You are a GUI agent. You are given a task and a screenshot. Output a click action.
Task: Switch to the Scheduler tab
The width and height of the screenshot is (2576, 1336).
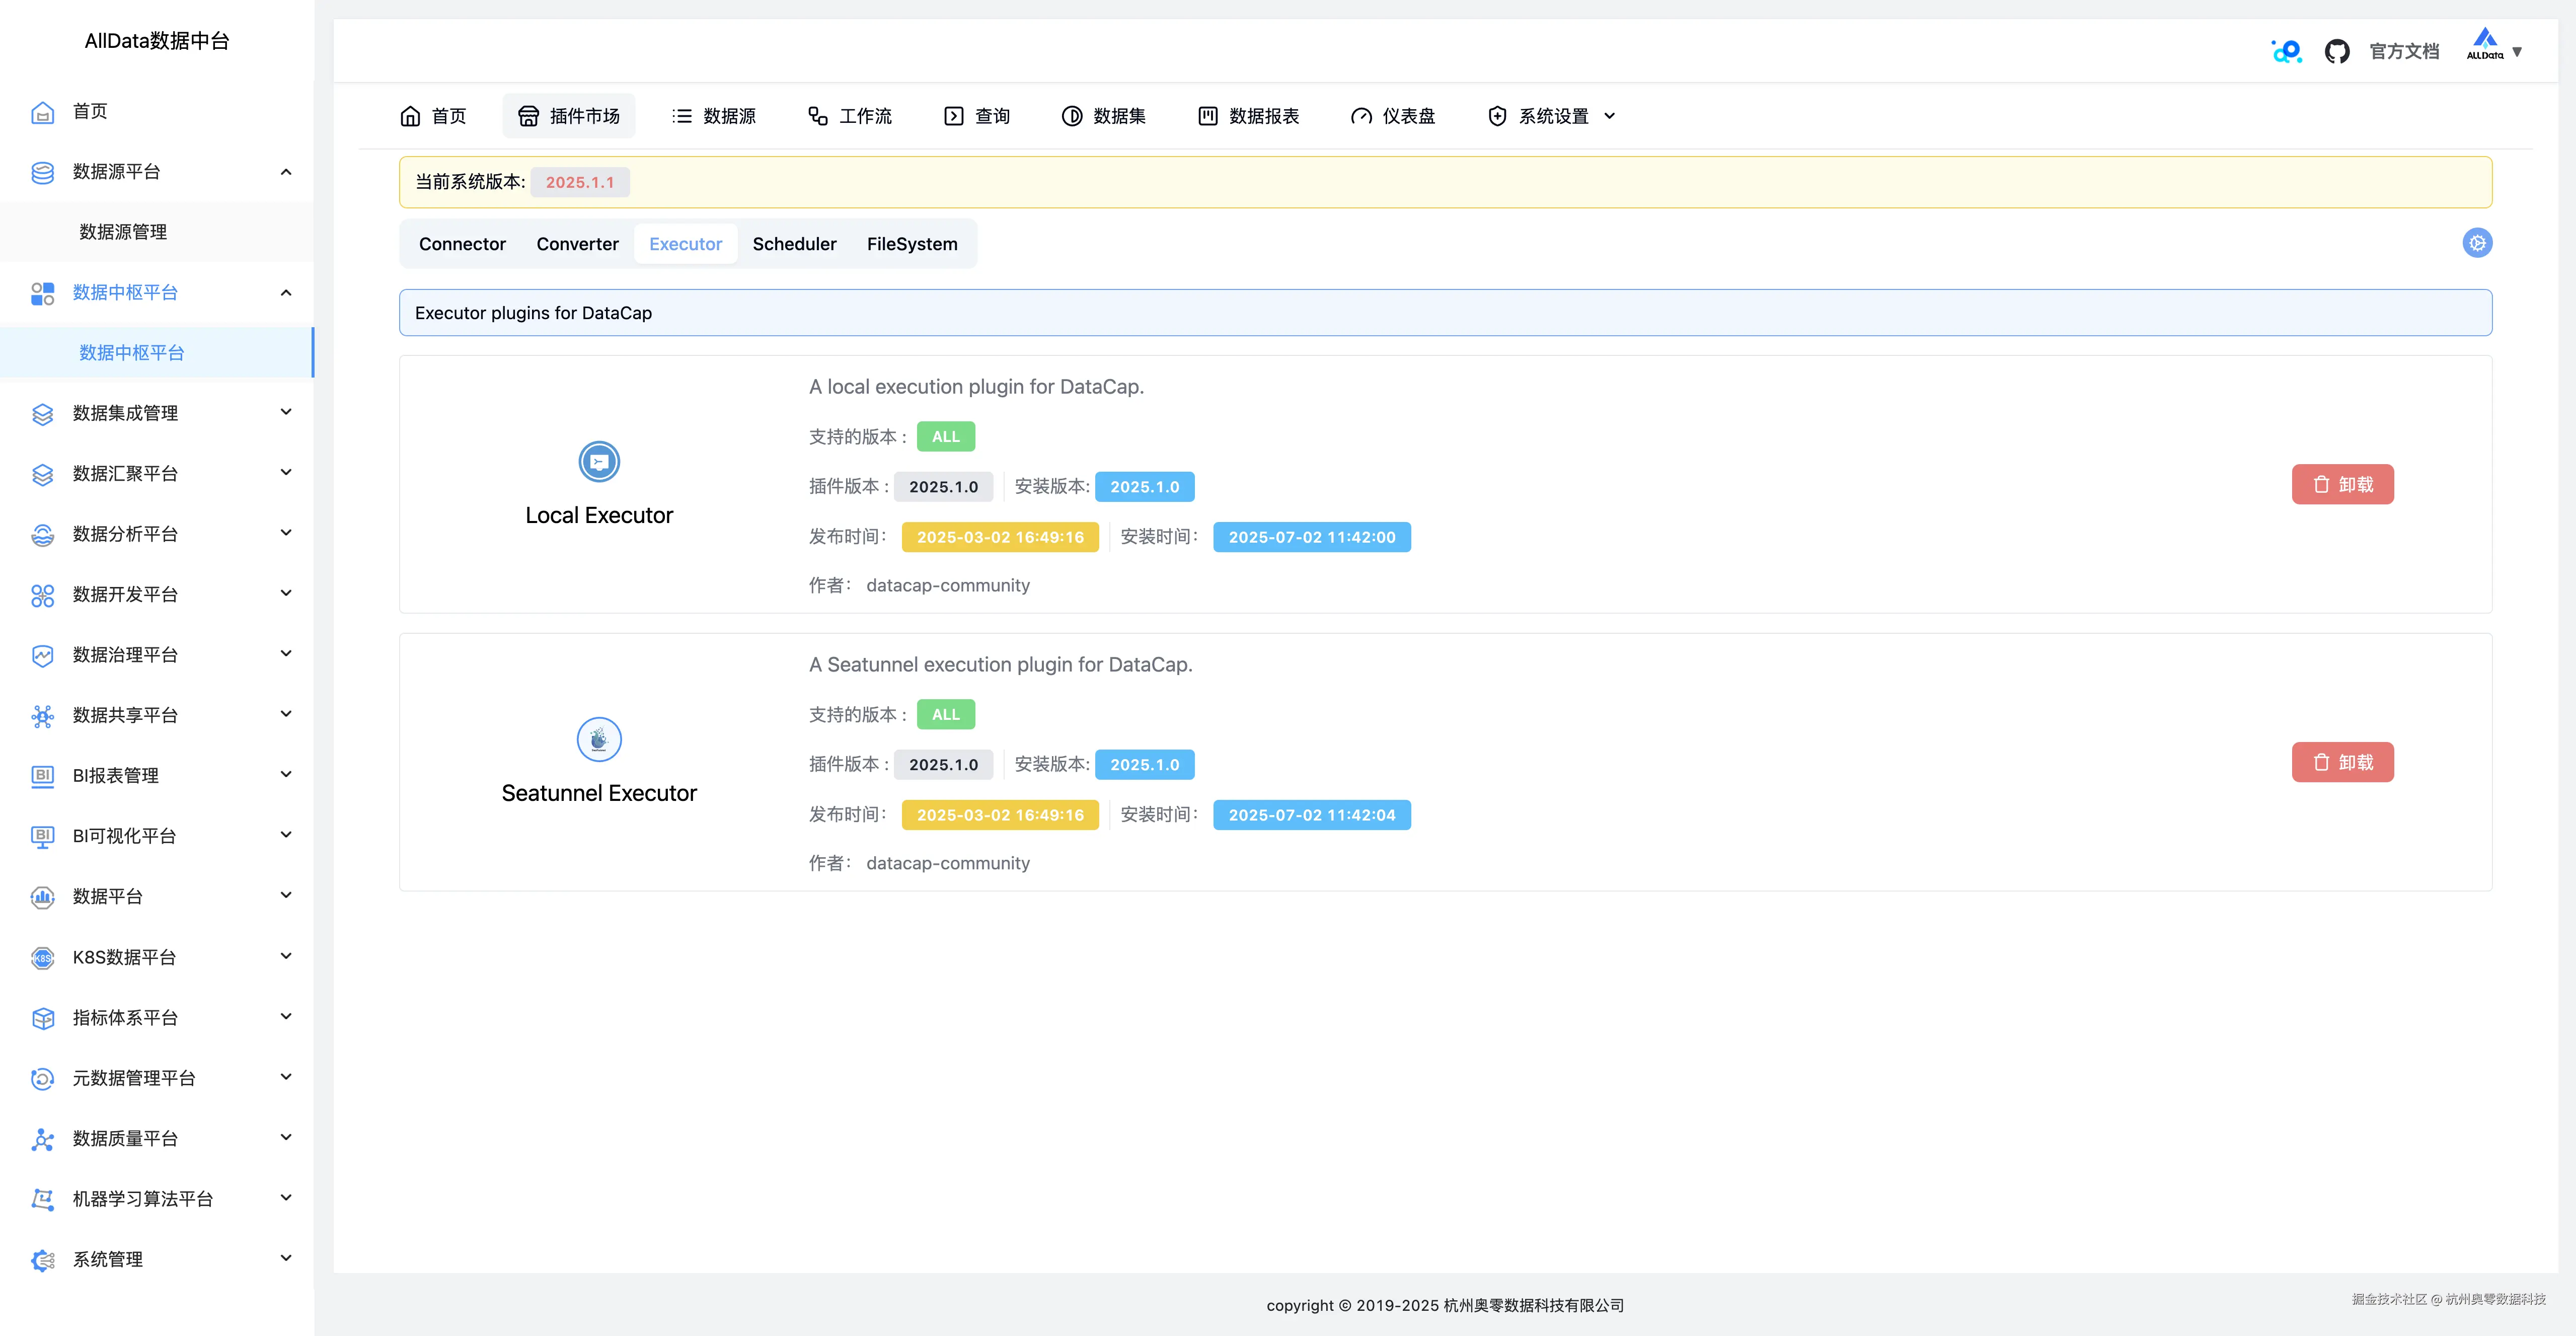(794, 244)
